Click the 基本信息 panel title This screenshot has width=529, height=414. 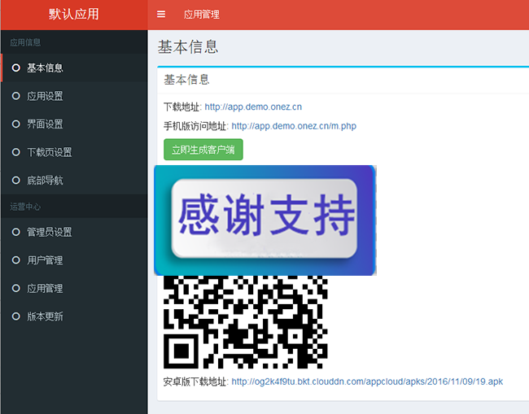(x=186, y=80)
